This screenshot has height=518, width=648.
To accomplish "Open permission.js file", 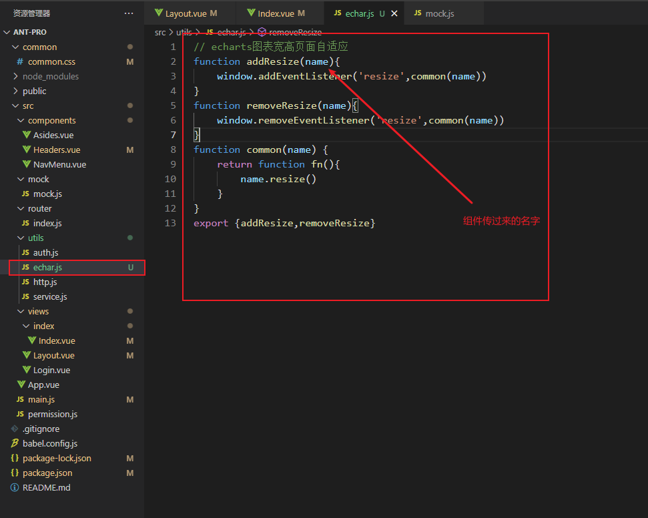I will coord(72,414).
